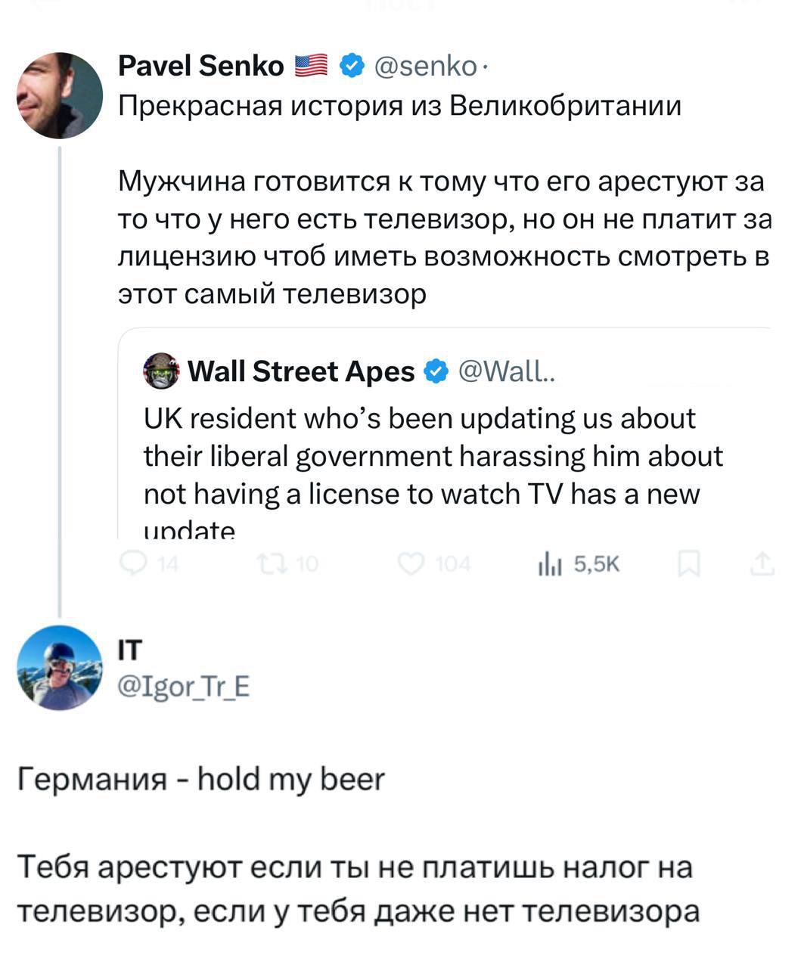Click the Pavel Senko display name
Screen dimensions: 804x968
point(200,67)
